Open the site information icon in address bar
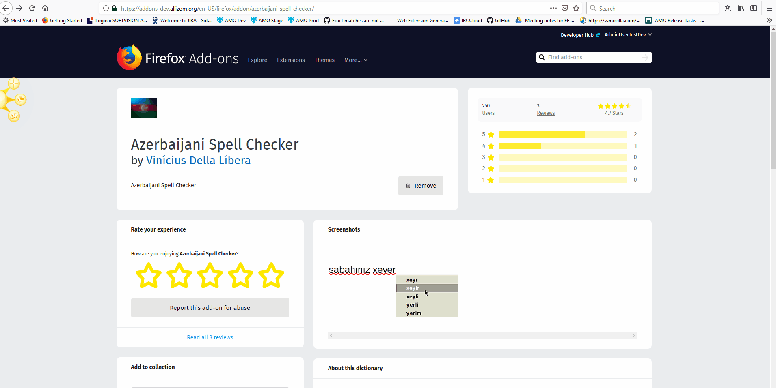This screenshot has height=388, width=776. [106, 8]
